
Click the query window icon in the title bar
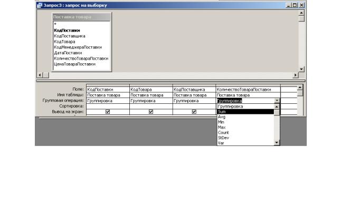40,5
